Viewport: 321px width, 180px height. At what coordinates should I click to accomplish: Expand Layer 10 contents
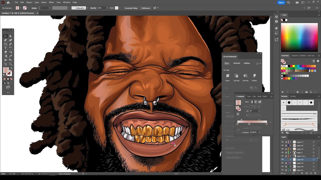[290, 166]
